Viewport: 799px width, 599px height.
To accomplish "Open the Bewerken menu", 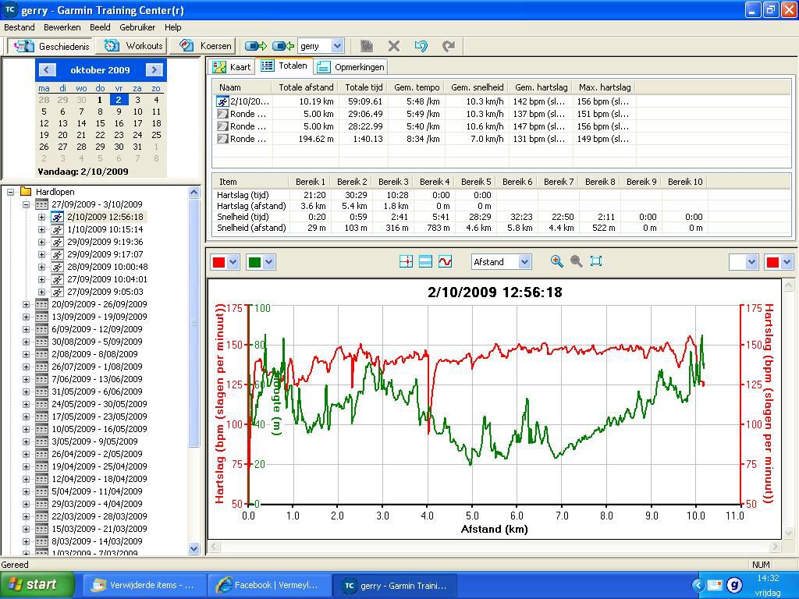I will point(62,27).
